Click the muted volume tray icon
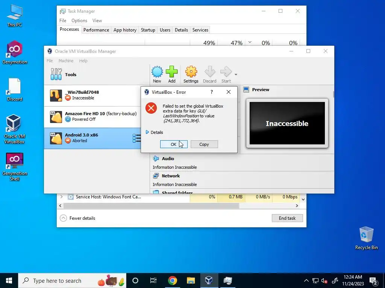The image size is (385, 288). (324, 280)
